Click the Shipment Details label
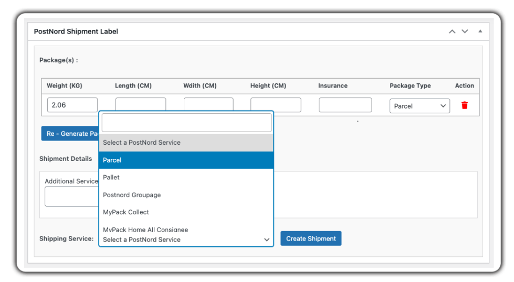 pos(66,159)
